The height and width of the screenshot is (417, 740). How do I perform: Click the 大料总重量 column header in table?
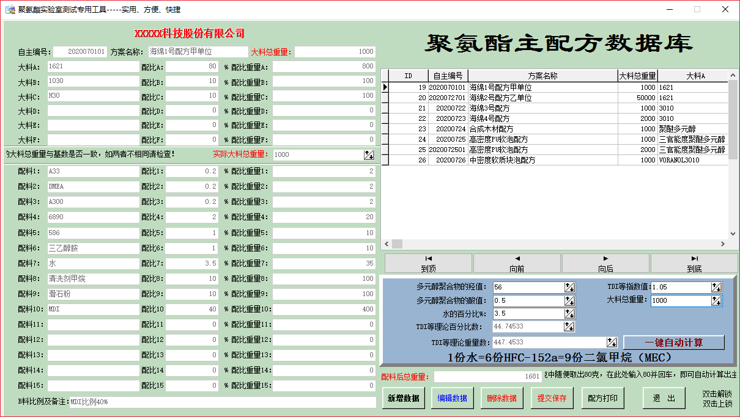coord(637,76)
